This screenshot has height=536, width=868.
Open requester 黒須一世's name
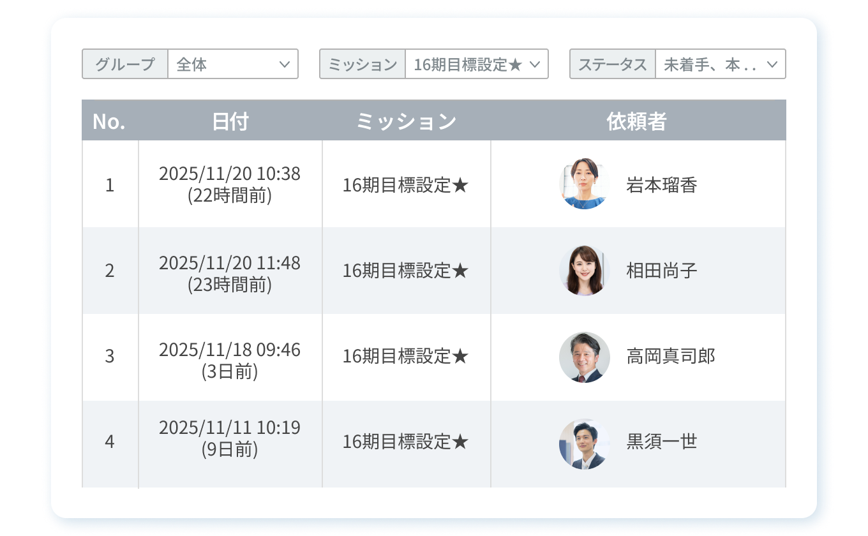click(661, 442)
